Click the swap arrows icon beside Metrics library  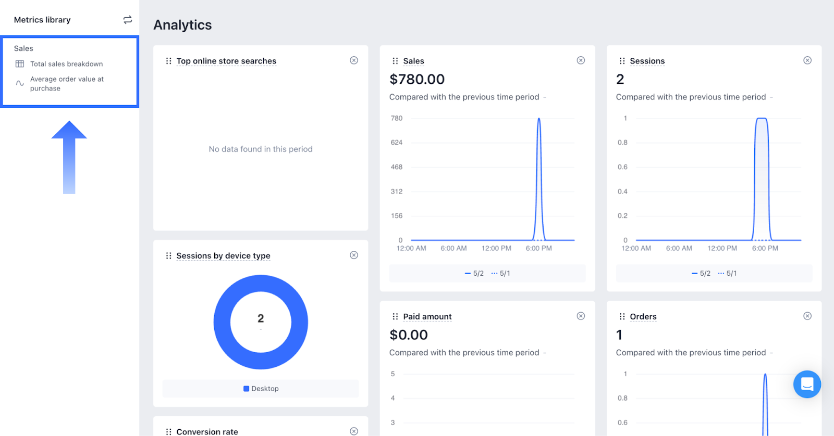pos(128,20)
